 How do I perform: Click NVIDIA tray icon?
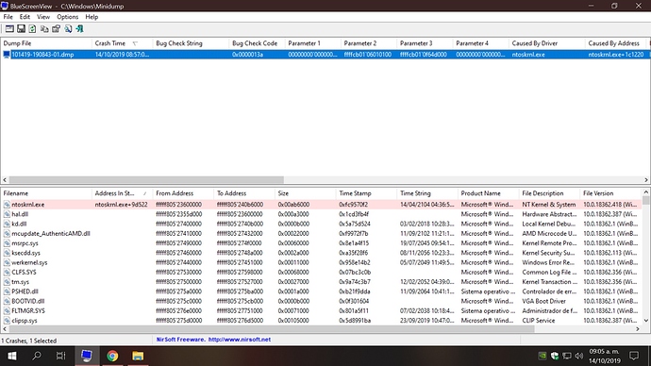542,356
